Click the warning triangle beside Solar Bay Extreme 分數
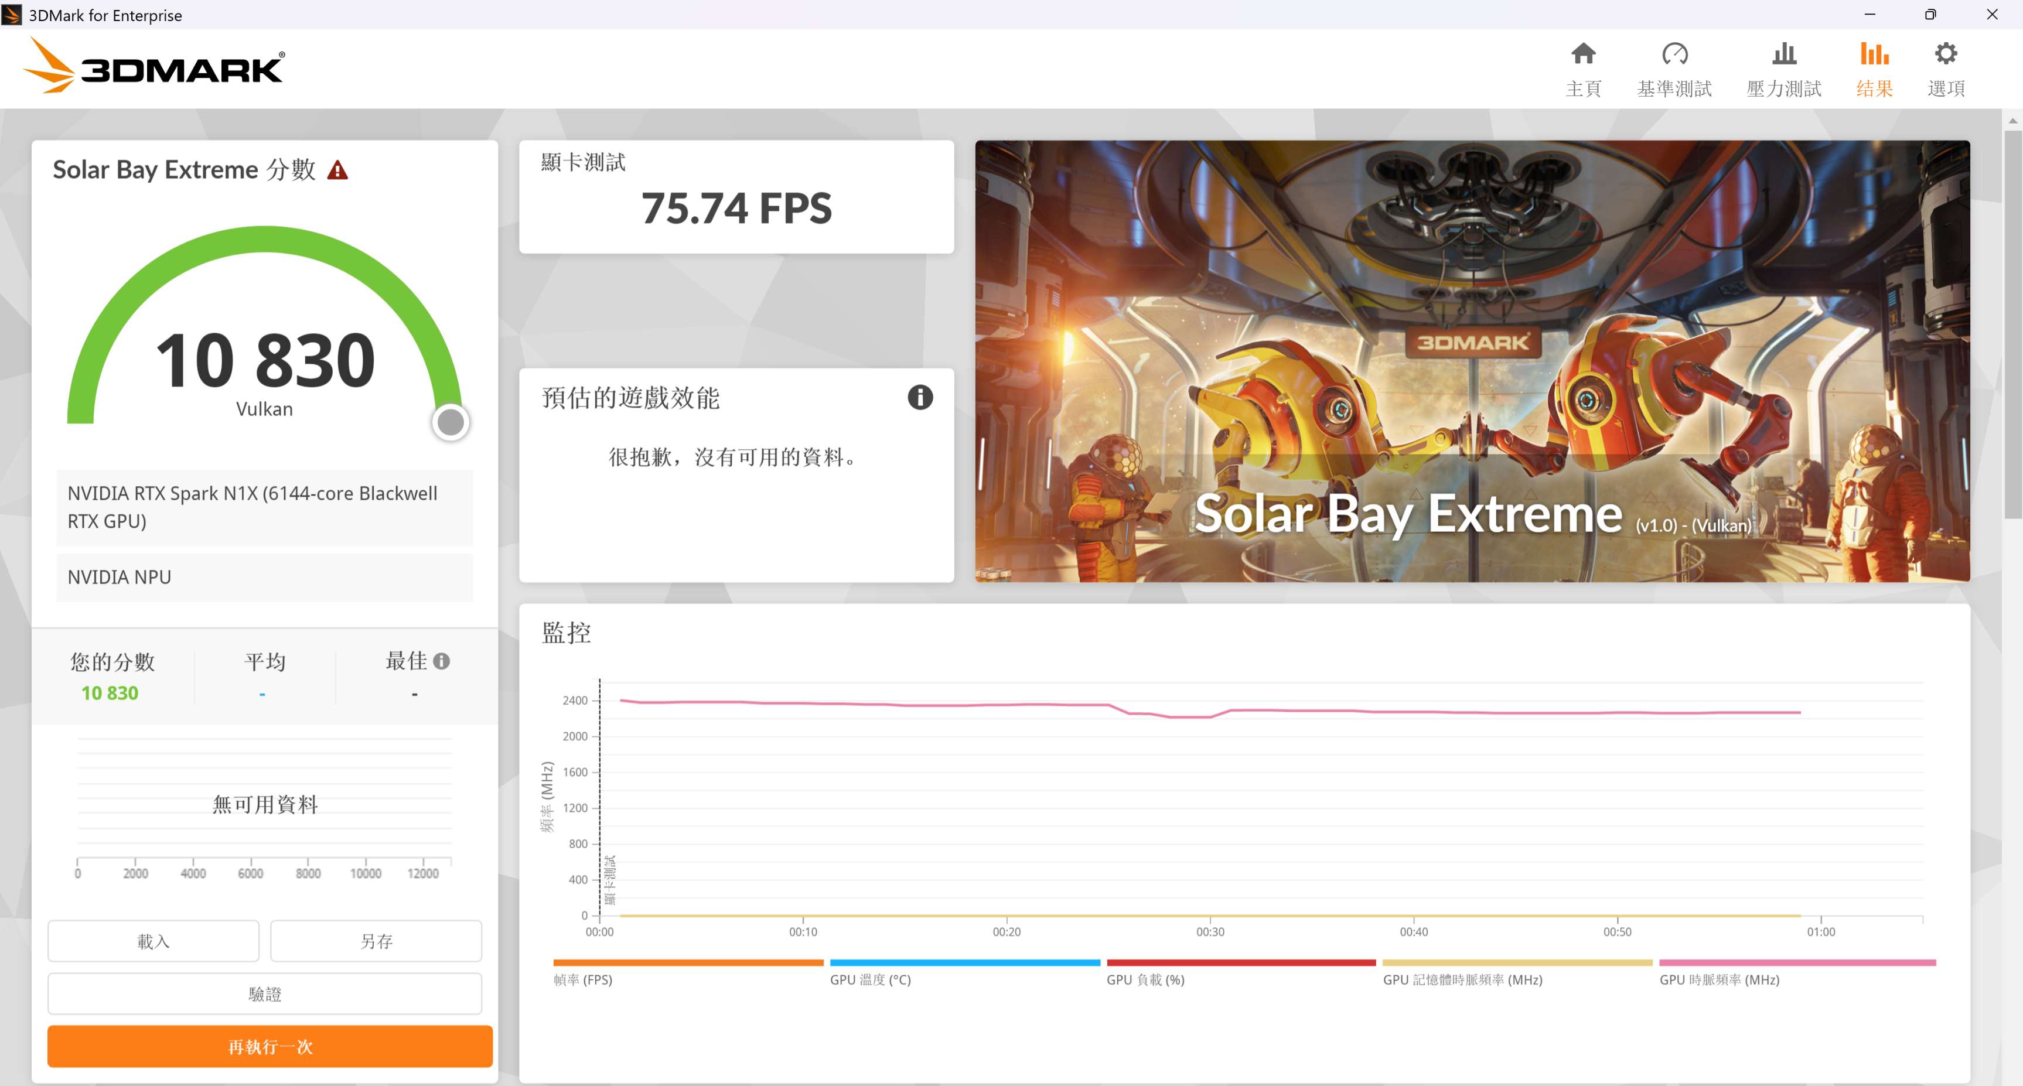The image size is (2023, 1086). pyautogui.click(x=337, y=170)
